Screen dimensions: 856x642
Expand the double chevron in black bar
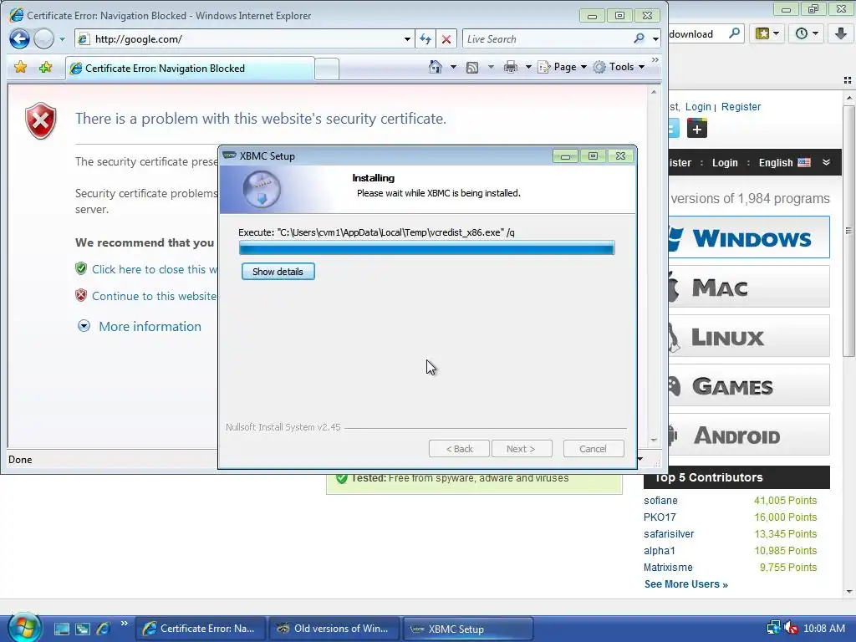pyautogui.click(x=826, y=162)
